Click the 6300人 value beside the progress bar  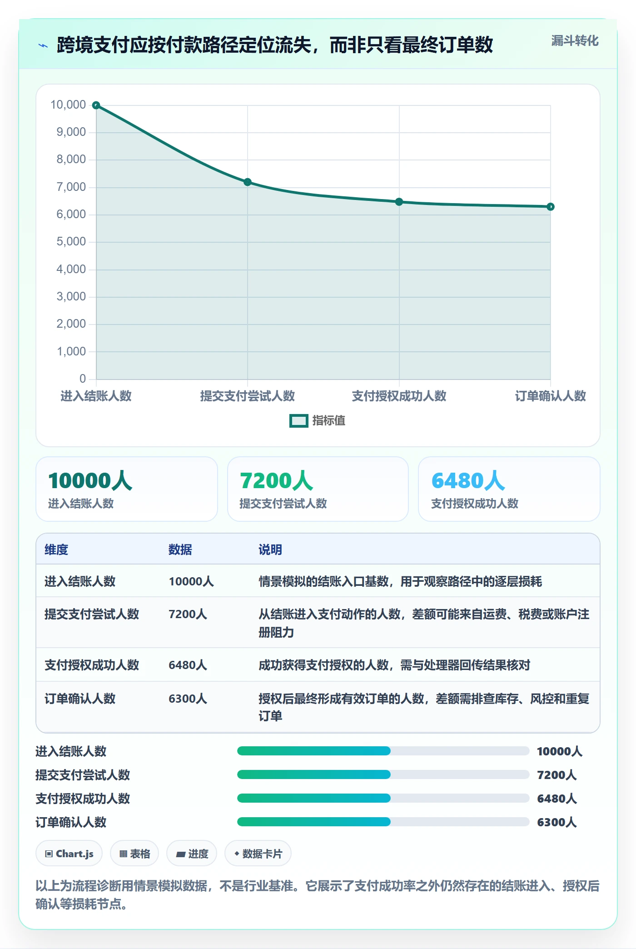557,822
